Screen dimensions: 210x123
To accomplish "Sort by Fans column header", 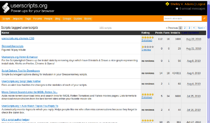I will (x=166, y=33).
